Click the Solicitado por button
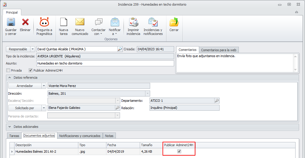The width and height of the screenshot is (305, 158). pos(25,108)
